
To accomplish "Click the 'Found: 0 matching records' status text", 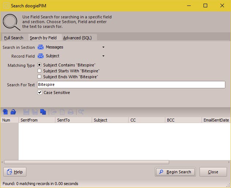I will (40, 184).
